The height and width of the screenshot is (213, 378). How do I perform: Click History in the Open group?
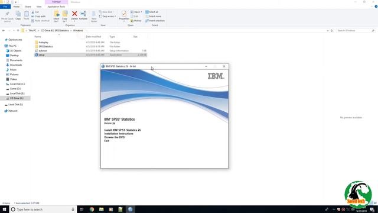coord(136,21)
